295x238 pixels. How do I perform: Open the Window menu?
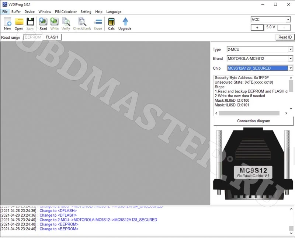click(x=45, y=12)
